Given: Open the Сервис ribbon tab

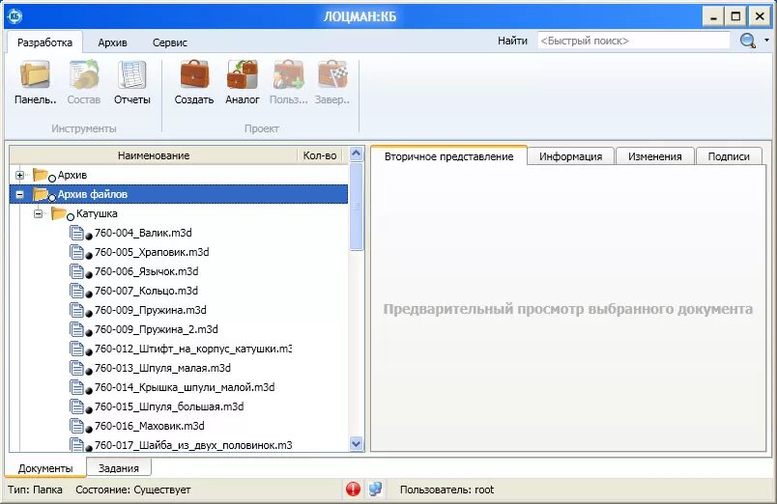Looking at the screenshot, I should click(x=170, y=42).
